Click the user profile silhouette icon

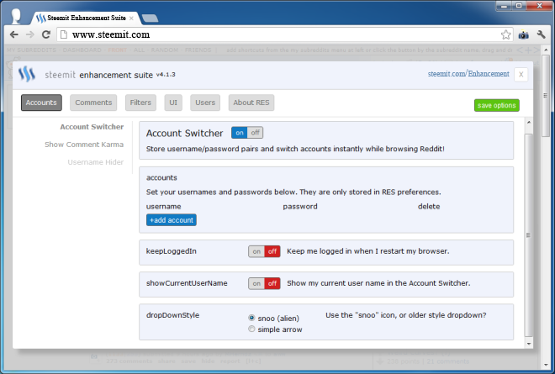(16, 16)
